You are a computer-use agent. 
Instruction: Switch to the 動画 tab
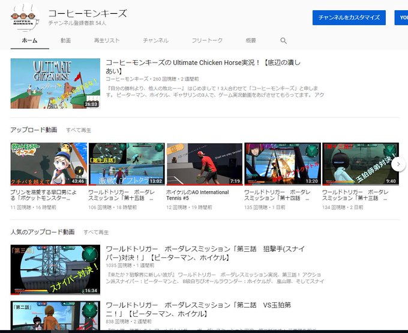point(65,40)
